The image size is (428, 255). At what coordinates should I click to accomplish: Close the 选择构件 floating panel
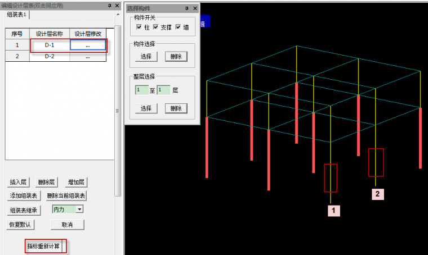(x=195, y=9)
